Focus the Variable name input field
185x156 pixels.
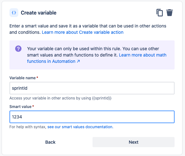tap(92, 88)
